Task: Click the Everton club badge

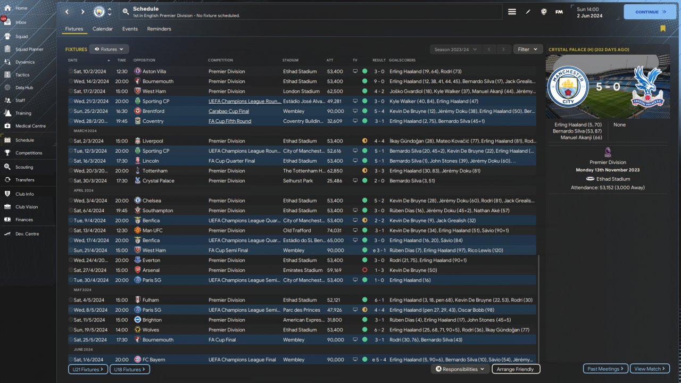Action: click(x=138, y=260)
